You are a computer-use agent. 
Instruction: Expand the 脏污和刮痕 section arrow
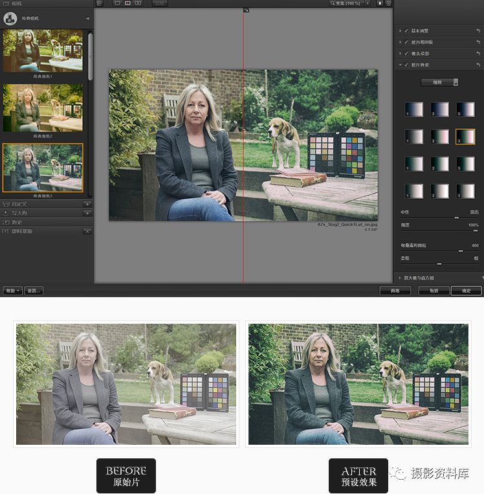pos(401,42)
